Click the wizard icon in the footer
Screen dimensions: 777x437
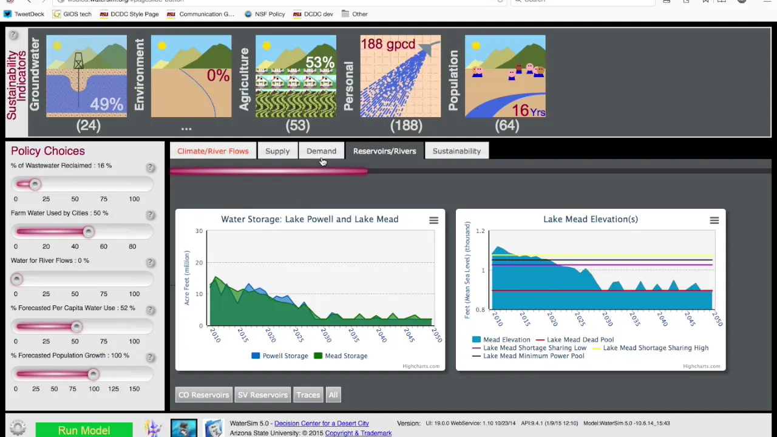153,429
